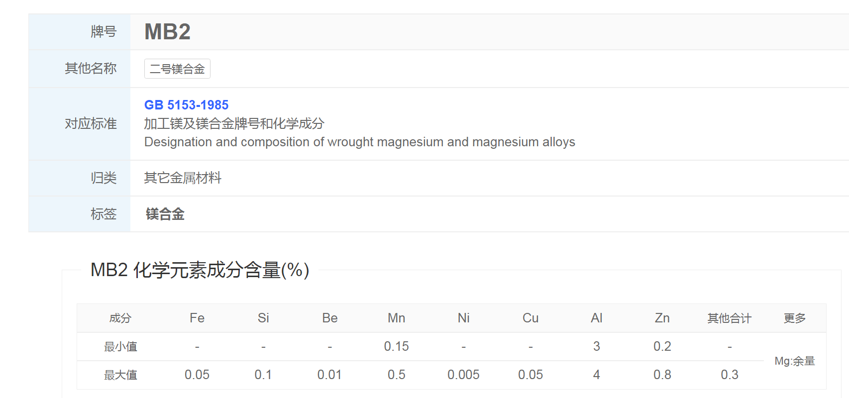Viewport: 849px width, 398px height.
Task: Click the MB2 化学元素成分含量 section heading
Action: point(200,270)
